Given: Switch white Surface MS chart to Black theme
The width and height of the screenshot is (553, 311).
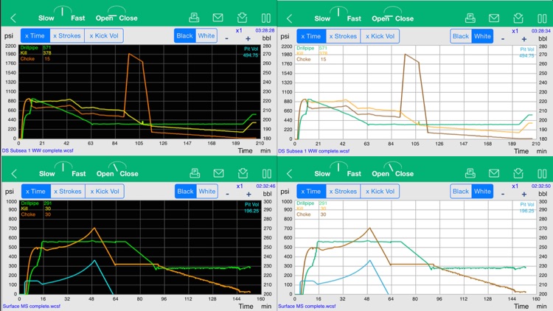Looking at the screenshot, I should (x=461, y=191).
